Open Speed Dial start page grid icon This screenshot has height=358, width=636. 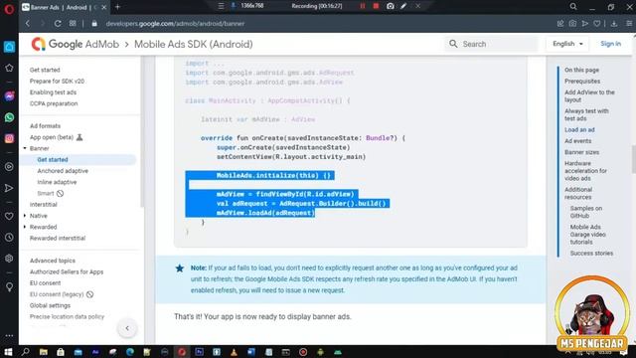[x=73, y=24]
